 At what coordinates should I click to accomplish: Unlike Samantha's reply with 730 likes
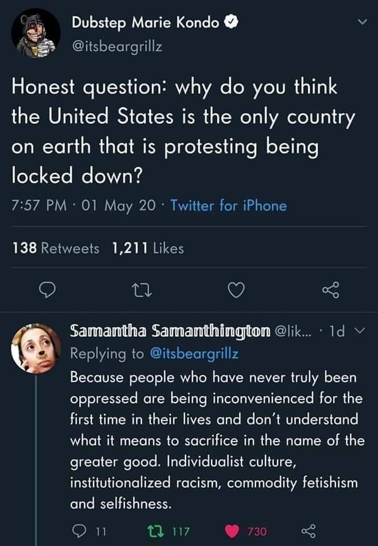(x=233, y=531)
